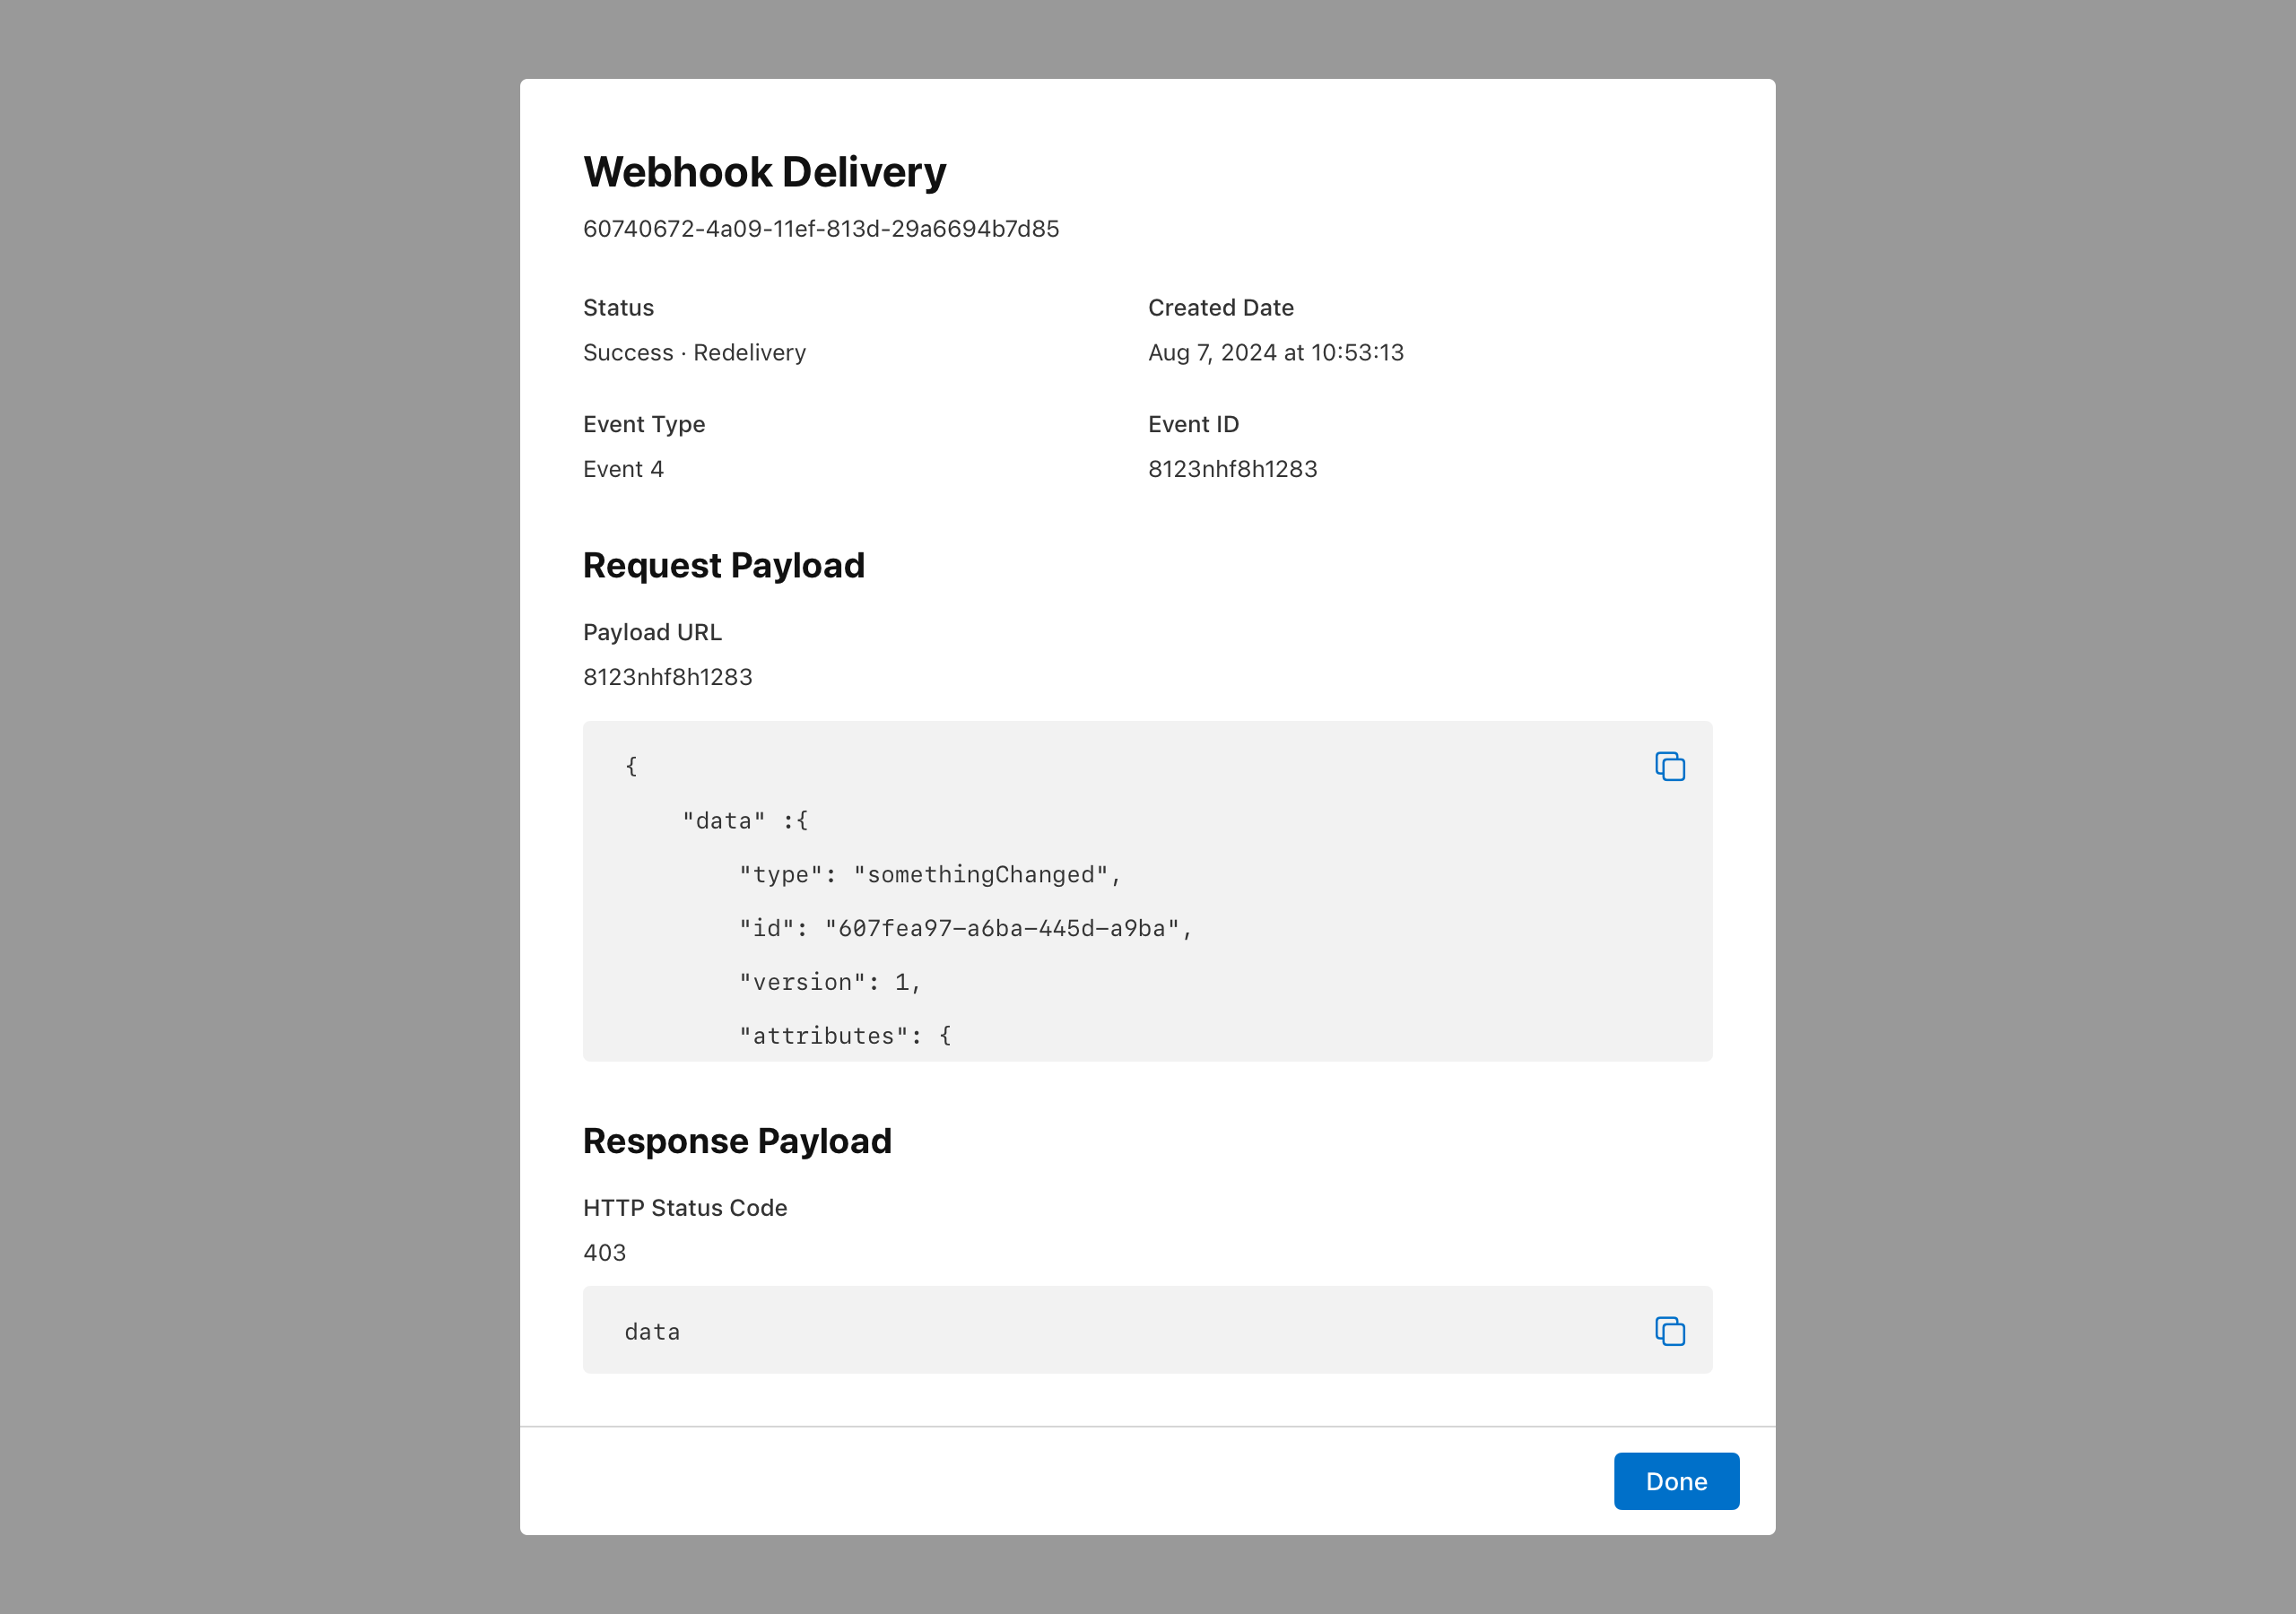
Task: Click the response body text data
Action: click(652, 1332)
